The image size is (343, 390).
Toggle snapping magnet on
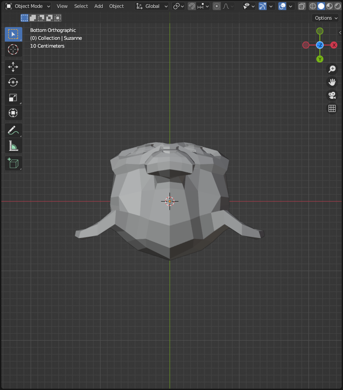coord(192,6)
